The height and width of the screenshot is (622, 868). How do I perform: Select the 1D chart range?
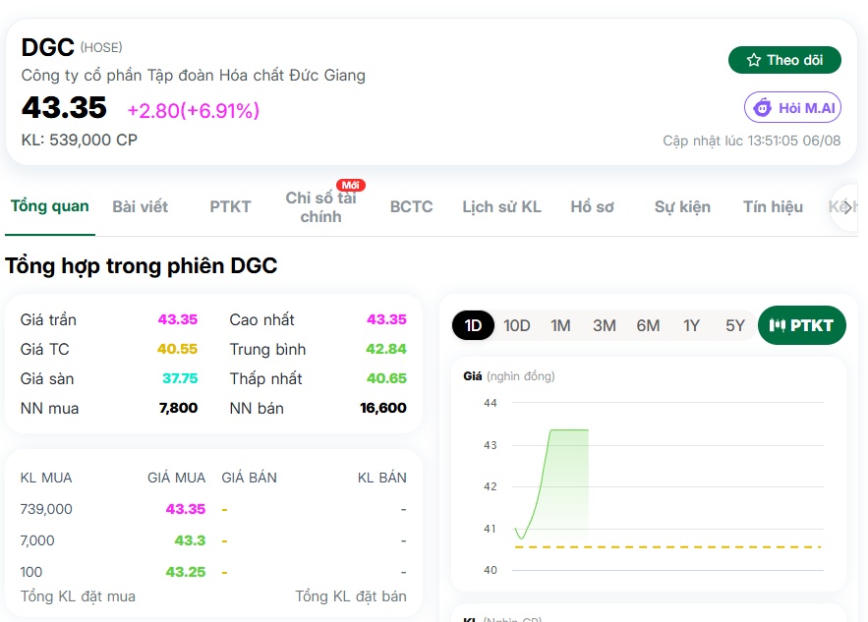click(x=473, y=325)
